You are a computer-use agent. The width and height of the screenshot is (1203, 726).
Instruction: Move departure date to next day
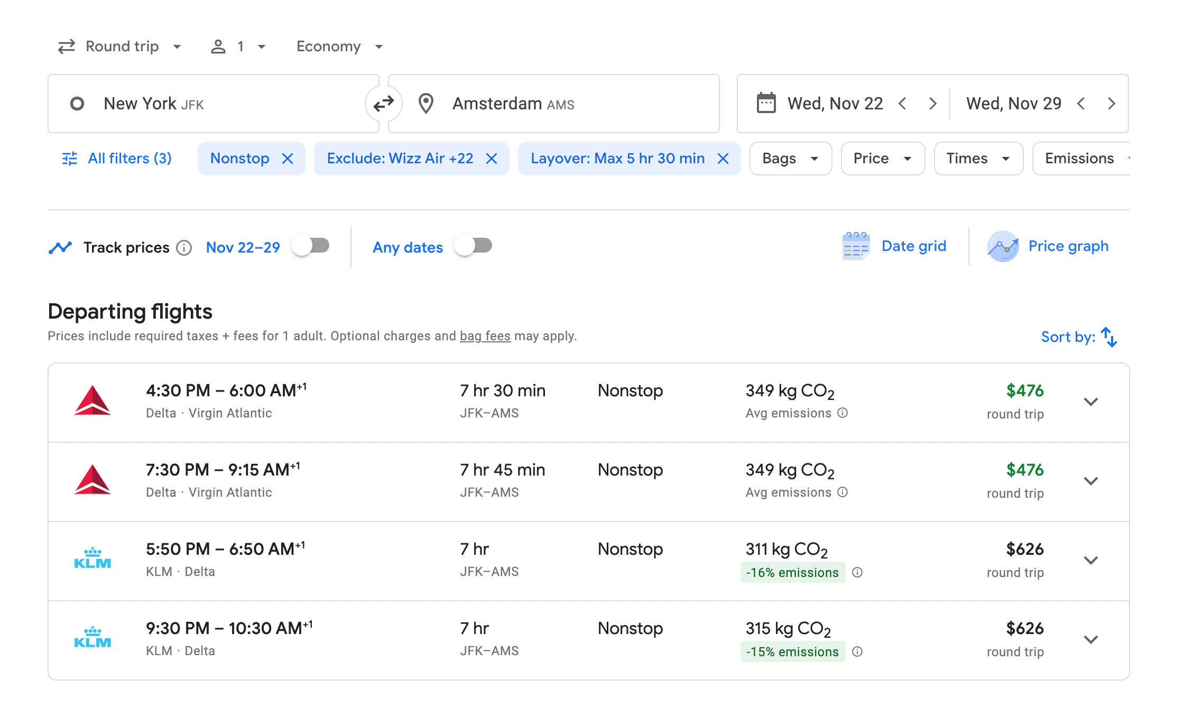[932, 104]
